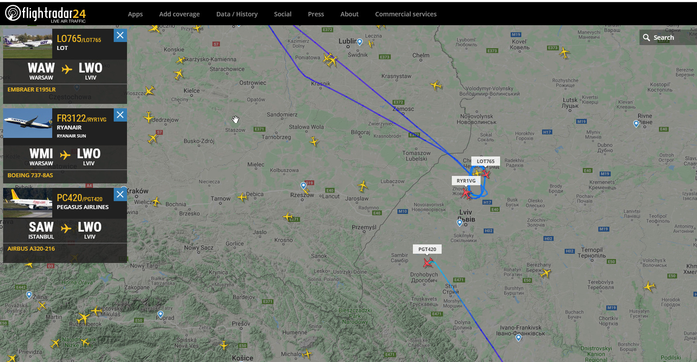Click the Lublin airport pin marker
Screen dimensions: 697x362
tap(360, 42)
